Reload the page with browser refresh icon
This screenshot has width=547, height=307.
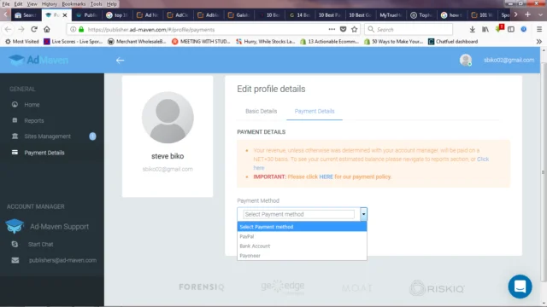(x=34, y=30)
